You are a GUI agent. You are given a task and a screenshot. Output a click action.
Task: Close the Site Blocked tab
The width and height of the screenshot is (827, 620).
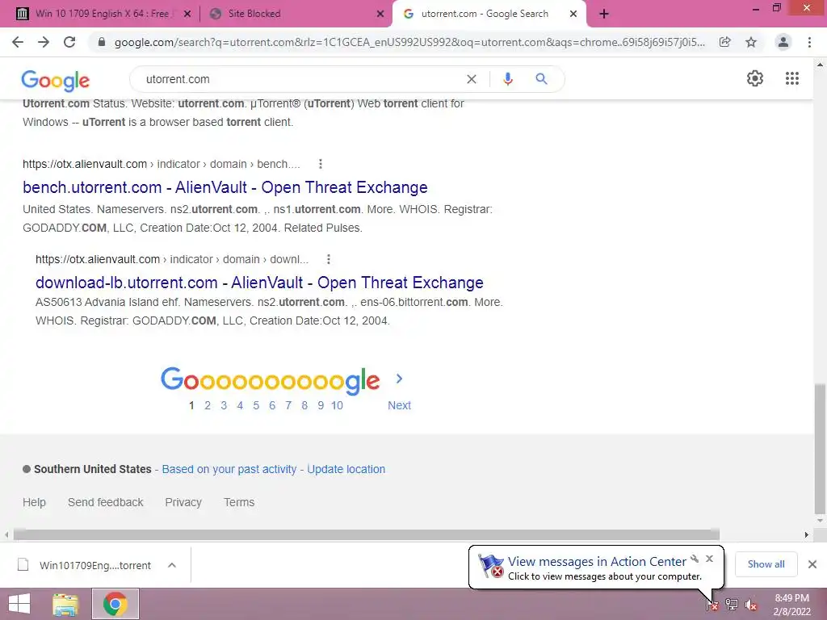click(x=380, y=14)
